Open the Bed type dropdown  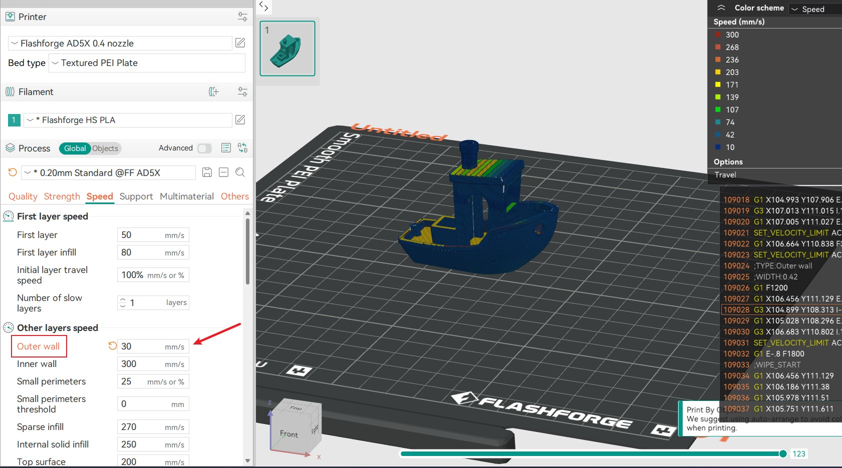click(x=147, y=63)
